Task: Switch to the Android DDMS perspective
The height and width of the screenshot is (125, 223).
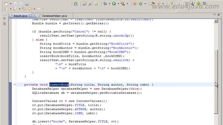Action: 199,4
